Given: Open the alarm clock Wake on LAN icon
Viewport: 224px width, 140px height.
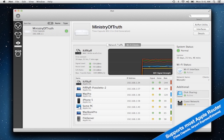Looking at the screenshot, I should coord(18,54).
